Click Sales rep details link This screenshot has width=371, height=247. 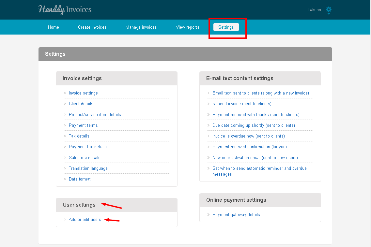coord(85,158)
